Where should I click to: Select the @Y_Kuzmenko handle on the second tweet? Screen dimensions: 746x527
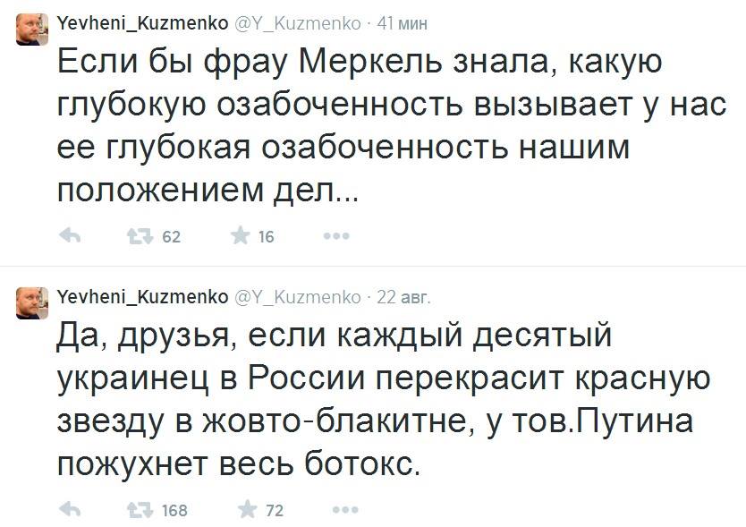click(296, 296)
